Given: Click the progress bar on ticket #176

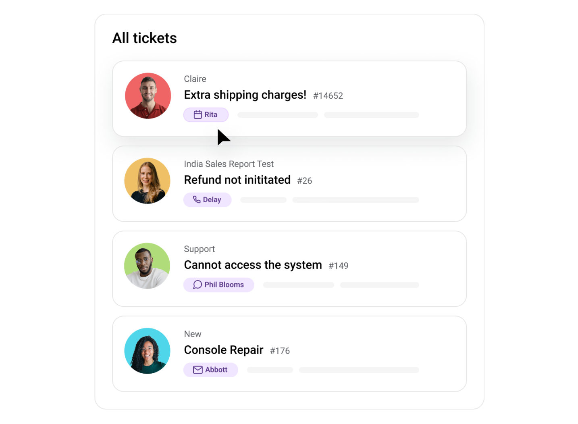Looking at the screenshot, I should (x=358, y=370).
